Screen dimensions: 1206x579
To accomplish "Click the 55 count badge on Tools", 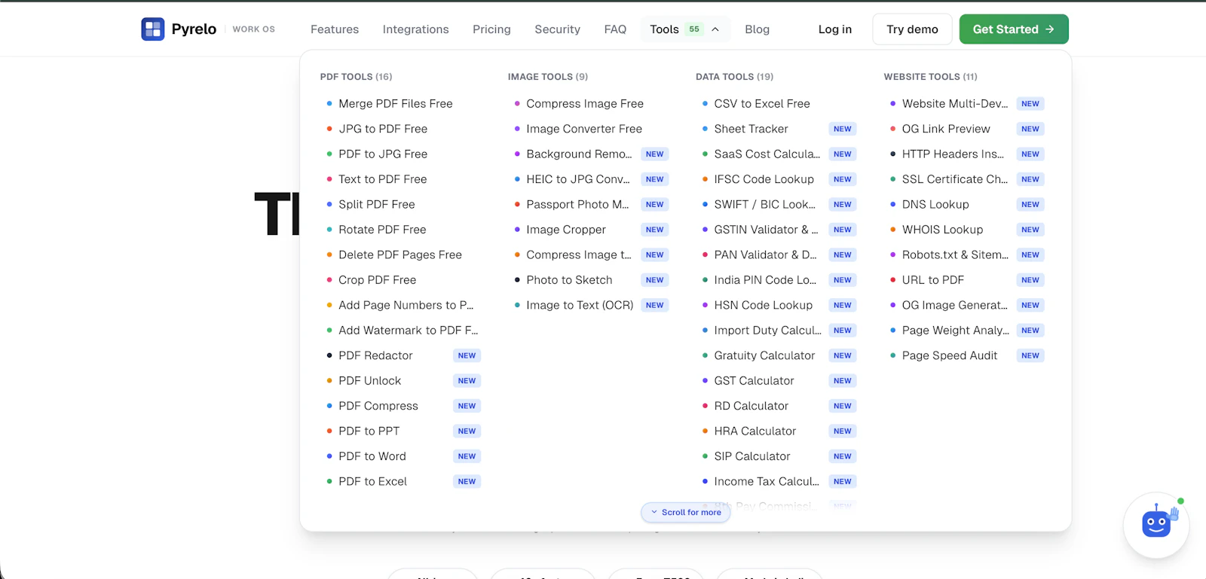I will (x=694, y=29).
